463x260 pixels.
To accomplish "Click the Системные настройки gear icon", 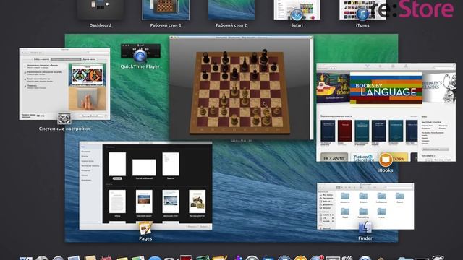I will tap(64, 118).
